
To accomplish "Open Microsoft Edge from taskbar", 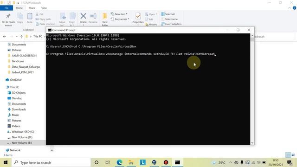I will 119,162.
